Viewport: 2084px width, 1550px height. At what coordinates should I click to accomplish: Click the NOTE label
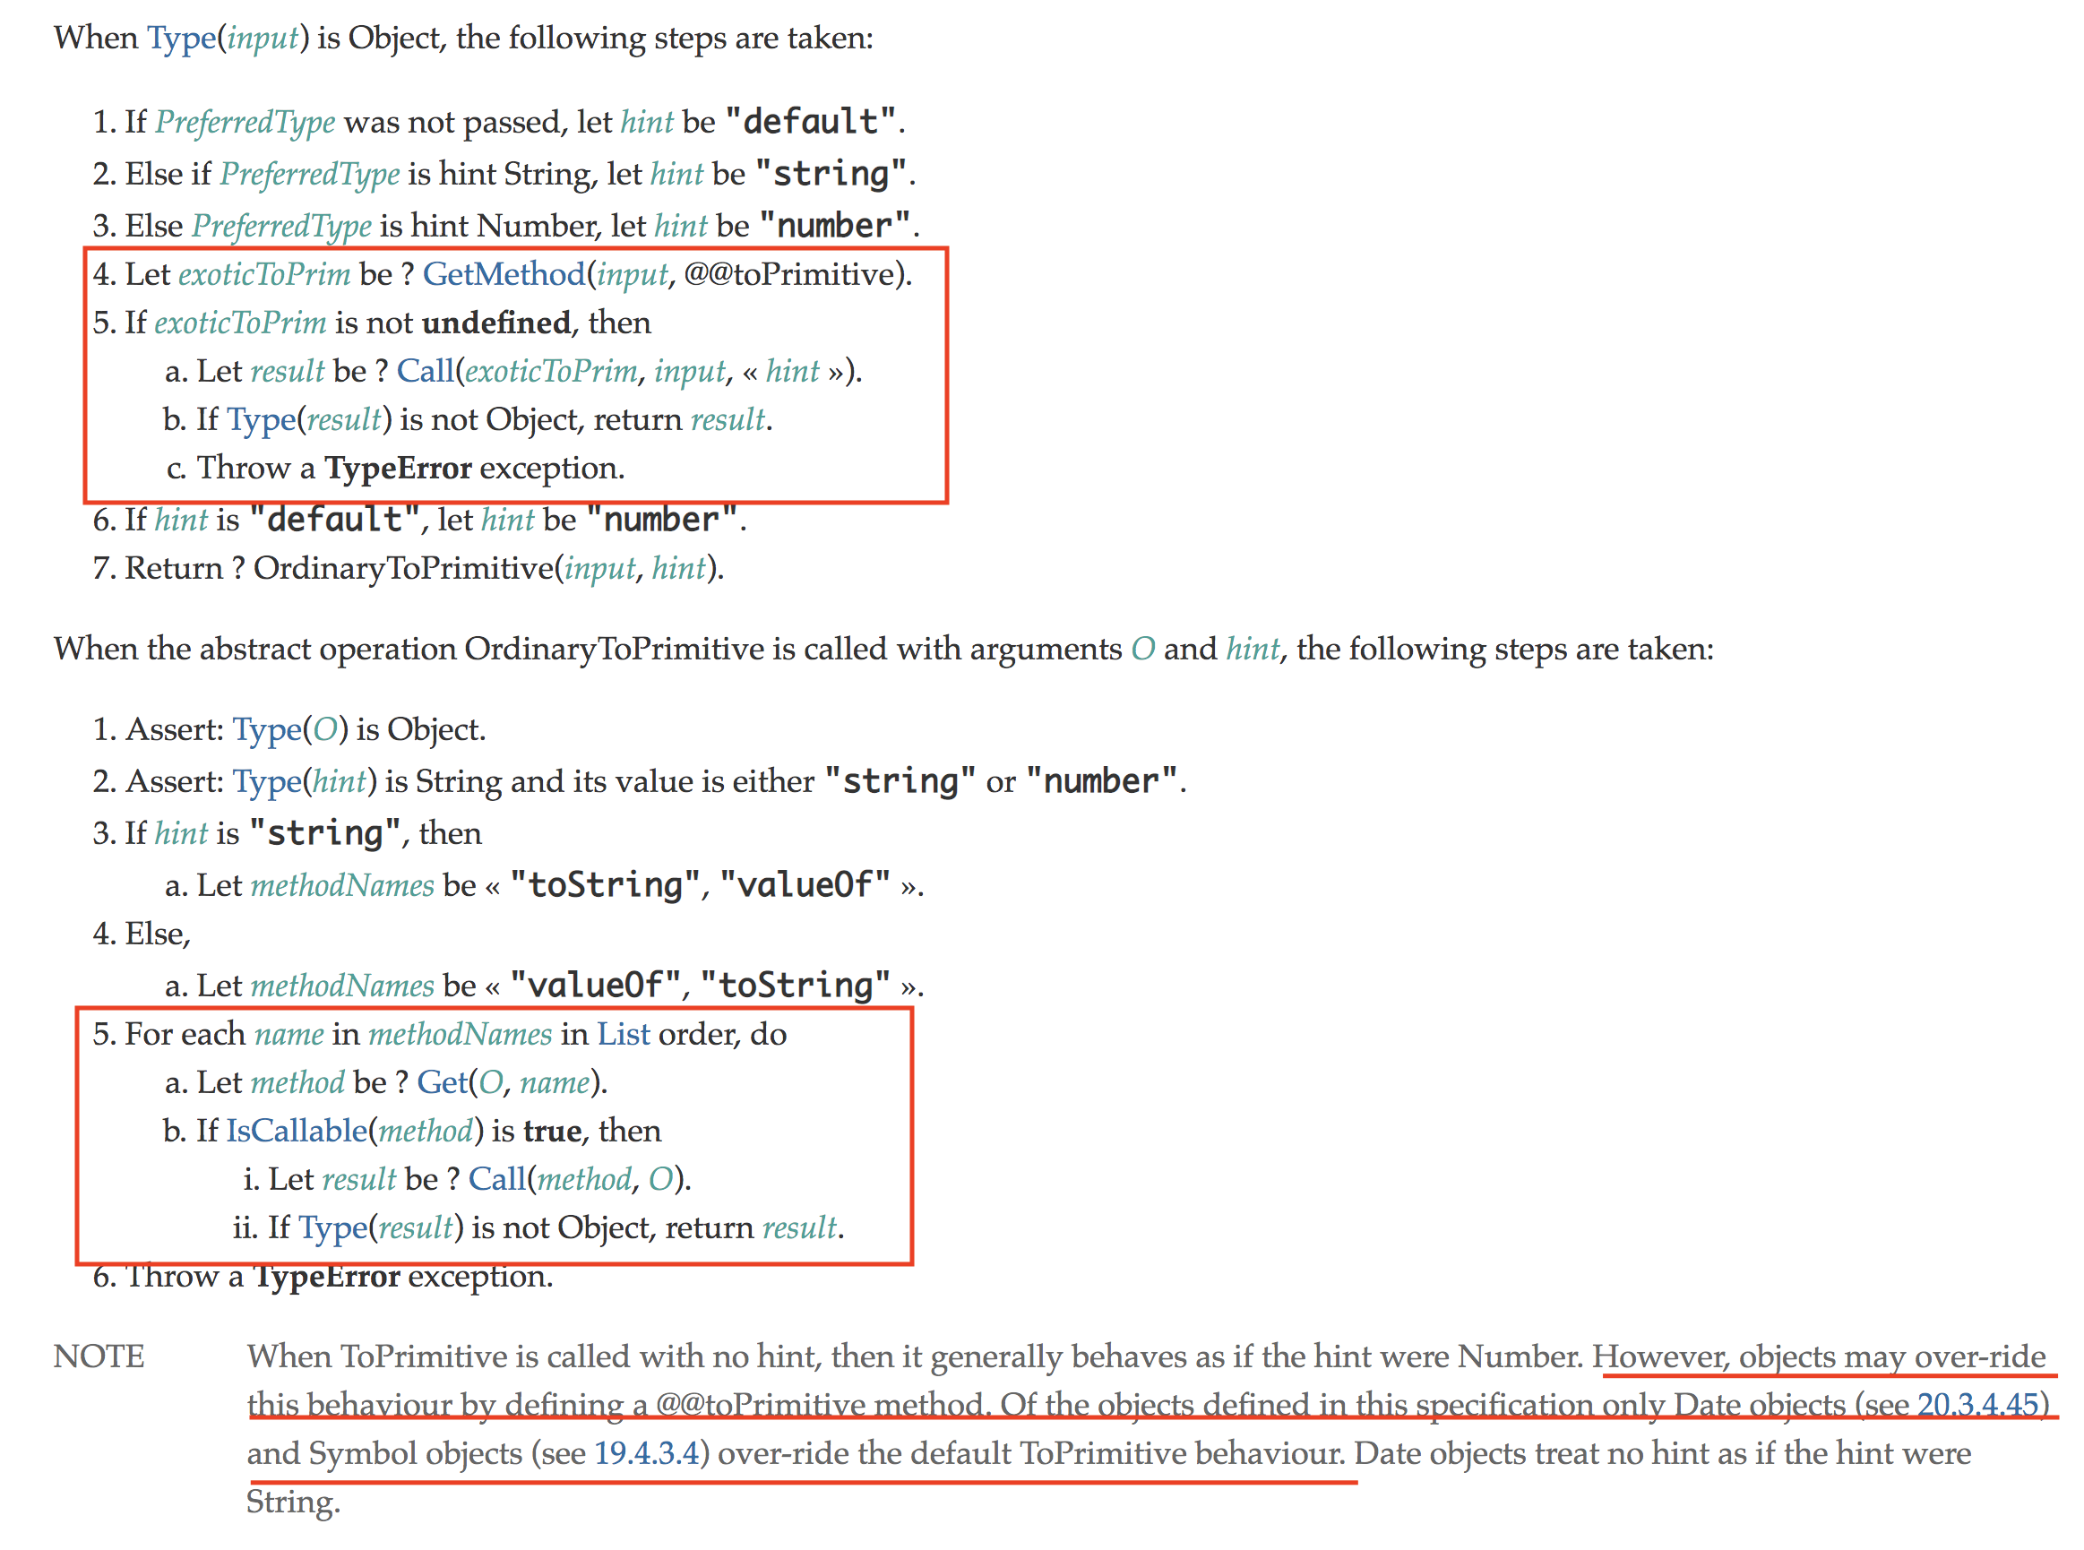pos(99,1356)
